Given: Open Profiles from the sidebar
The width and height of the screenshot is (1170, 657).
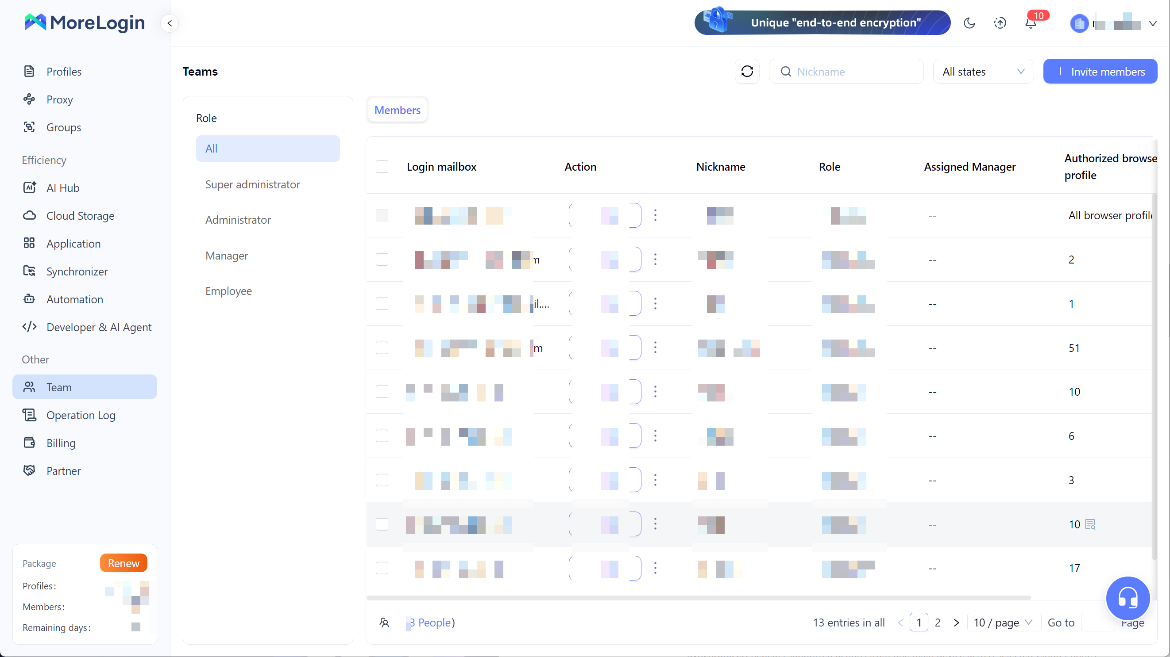Looking at the screenshot, I should [x=64, y=72].
